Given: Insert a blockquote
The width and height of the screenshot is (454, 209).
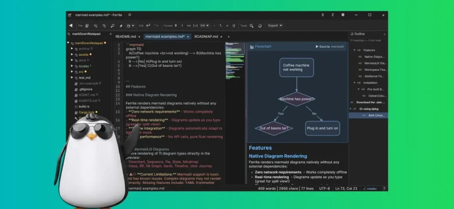Looking at the screenshot, I should tap(227, 26).
